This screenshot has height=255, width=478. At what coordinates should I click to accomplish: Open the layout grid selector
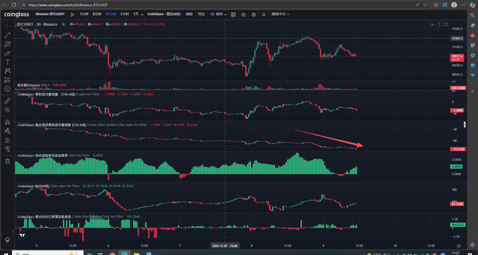[x=233, y=14]
